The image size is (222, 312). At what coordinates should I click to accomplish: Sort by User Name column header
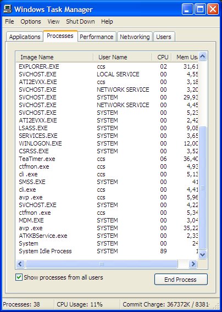point(123,57)
